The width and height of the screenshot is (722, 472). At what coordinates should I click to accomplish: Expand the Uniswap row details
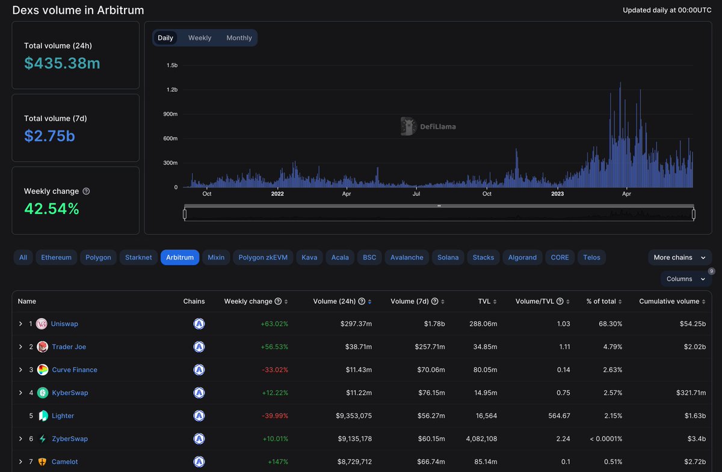(21, 323)
